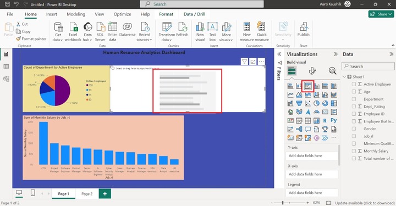396x206 pixels.
Task: Choose the Pie chart visual icon
Action: click(316, 103)
